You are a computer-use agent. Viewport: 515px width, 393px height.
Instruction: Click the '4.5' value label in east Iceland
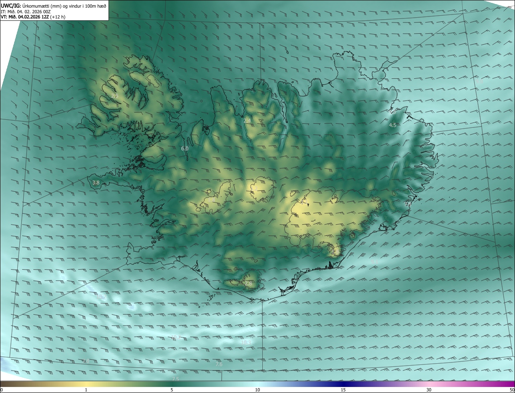click(392, 125)
